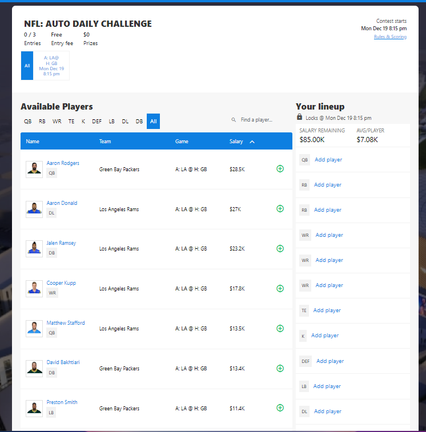Open Matthew Stafford player profile link
Screen dimensions: 426x432
click(66, 323)
